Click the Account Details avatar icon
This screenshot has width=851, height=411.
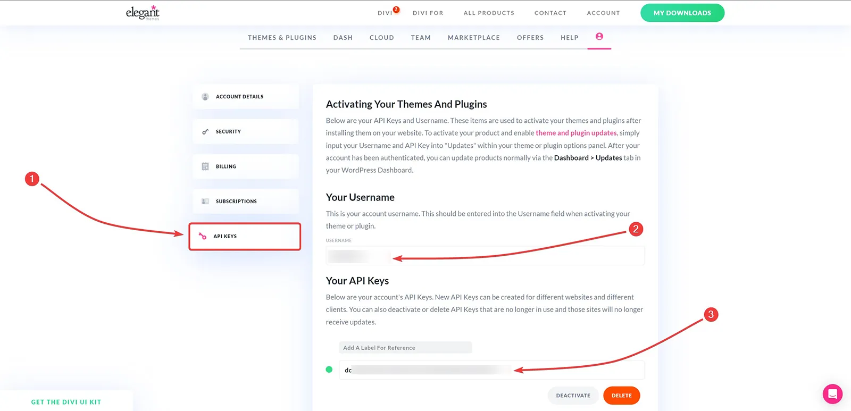point(205,97)
